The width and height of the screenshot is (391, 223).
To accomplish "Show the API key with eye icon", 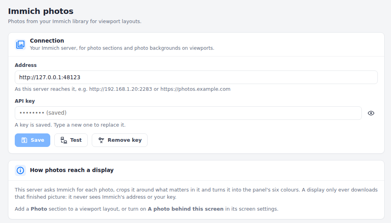I will (x=371, y=113).
